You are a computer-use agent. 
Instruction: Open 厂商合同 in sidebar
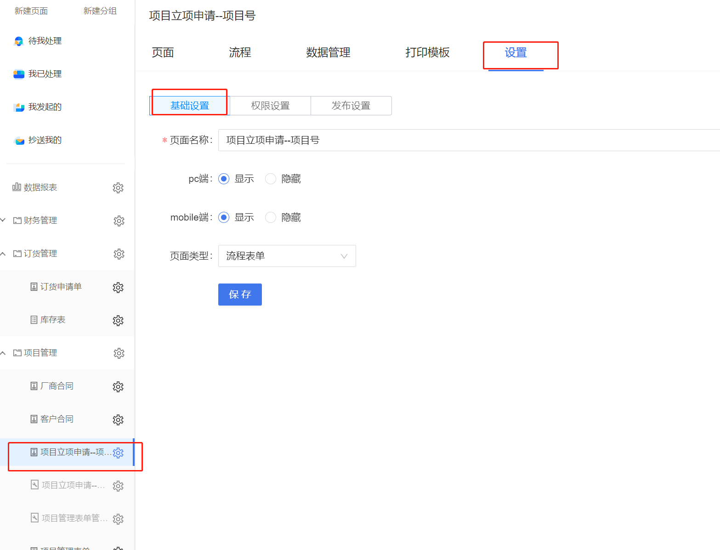click(57, 386)
